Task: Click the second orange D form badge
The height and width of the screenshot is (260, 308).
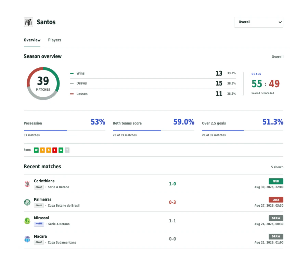Action: tap(49, 150)
